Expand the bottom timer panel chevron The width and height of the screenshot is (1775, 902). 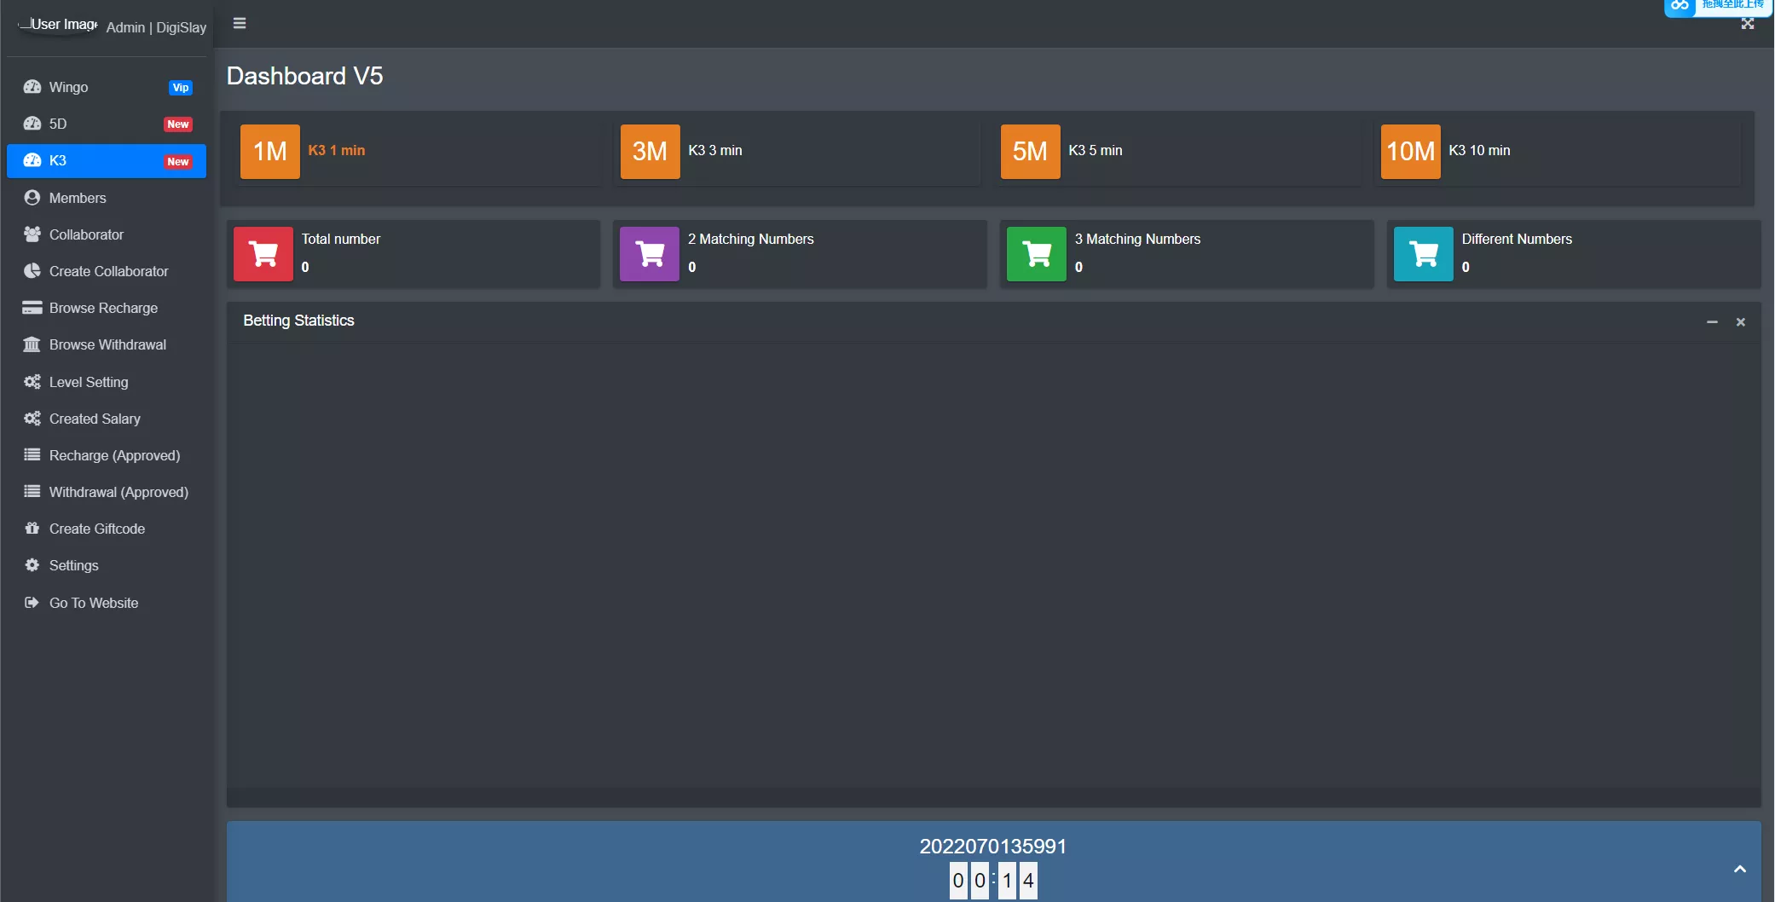(1740, 869)
